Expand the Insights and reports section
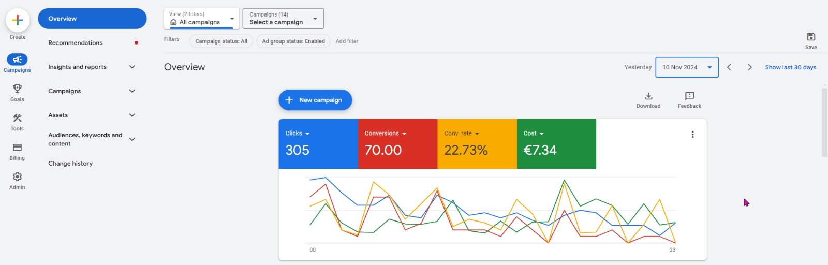 point(92,67)
